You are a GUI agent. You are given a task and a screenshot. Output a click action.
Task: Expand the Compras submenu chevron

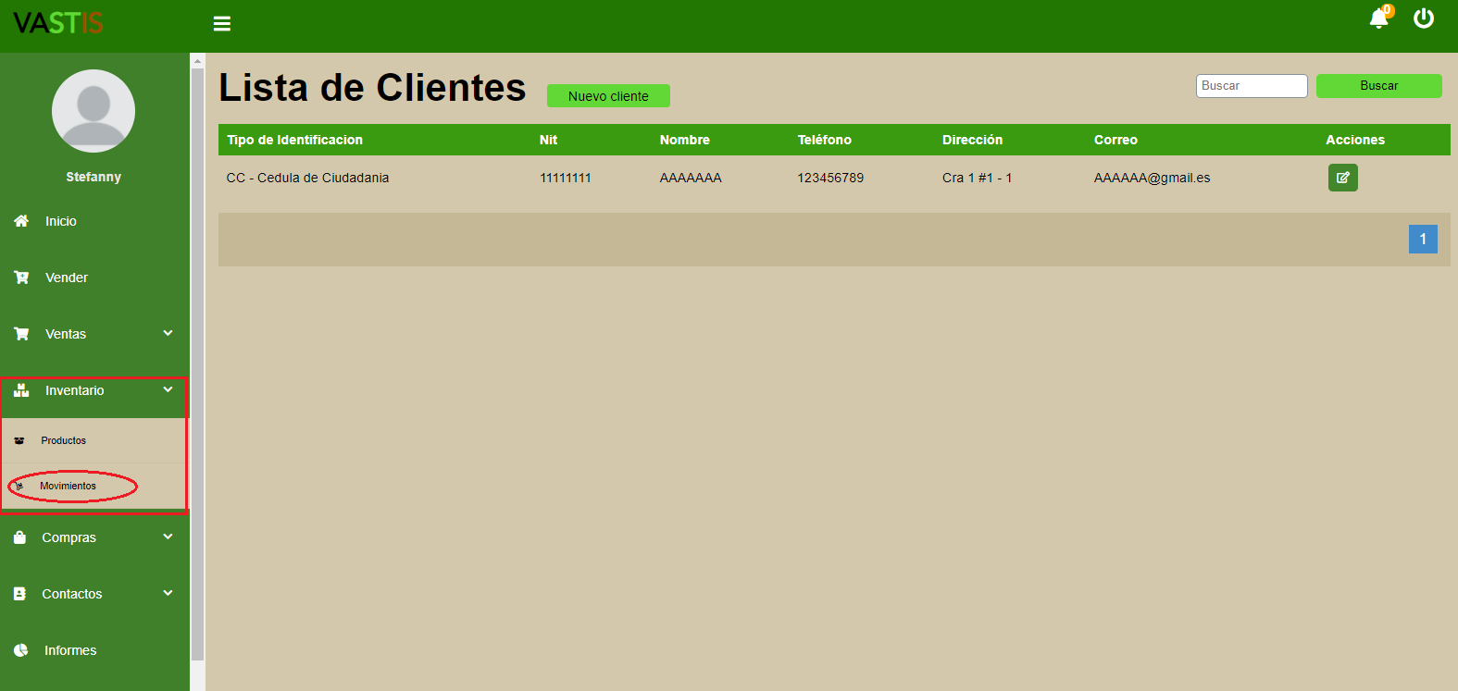(x=168, y=537)
